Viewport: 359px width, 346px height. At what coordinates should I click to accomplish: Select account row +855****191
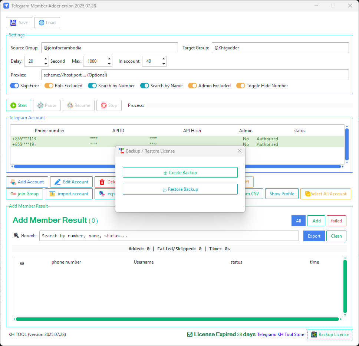177,144
